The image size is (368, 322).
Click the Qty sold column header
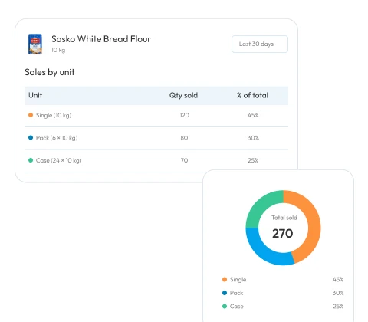click(183, 95)
